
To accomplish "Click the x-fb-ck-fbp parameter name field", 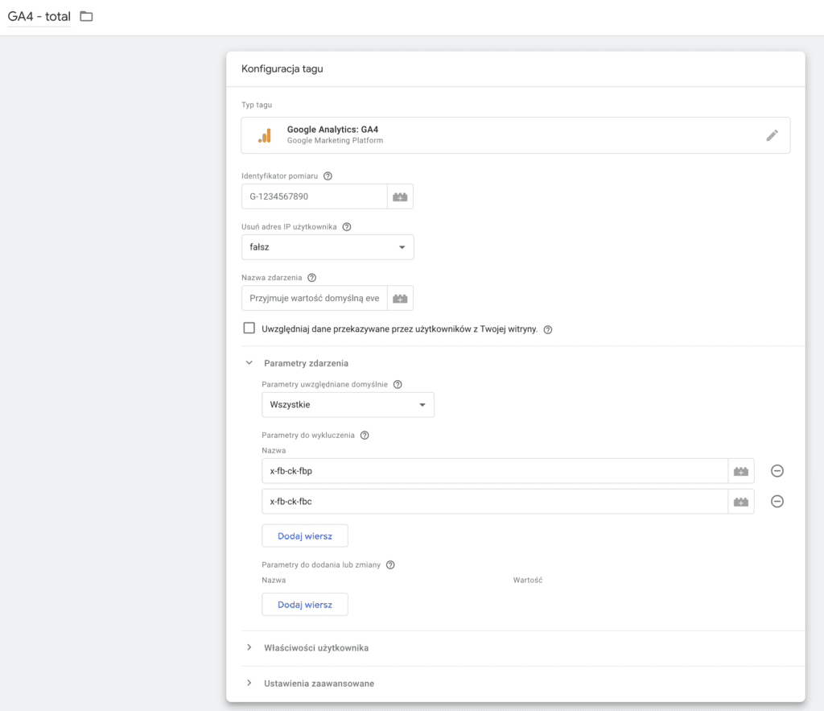I will pos(495,471).
